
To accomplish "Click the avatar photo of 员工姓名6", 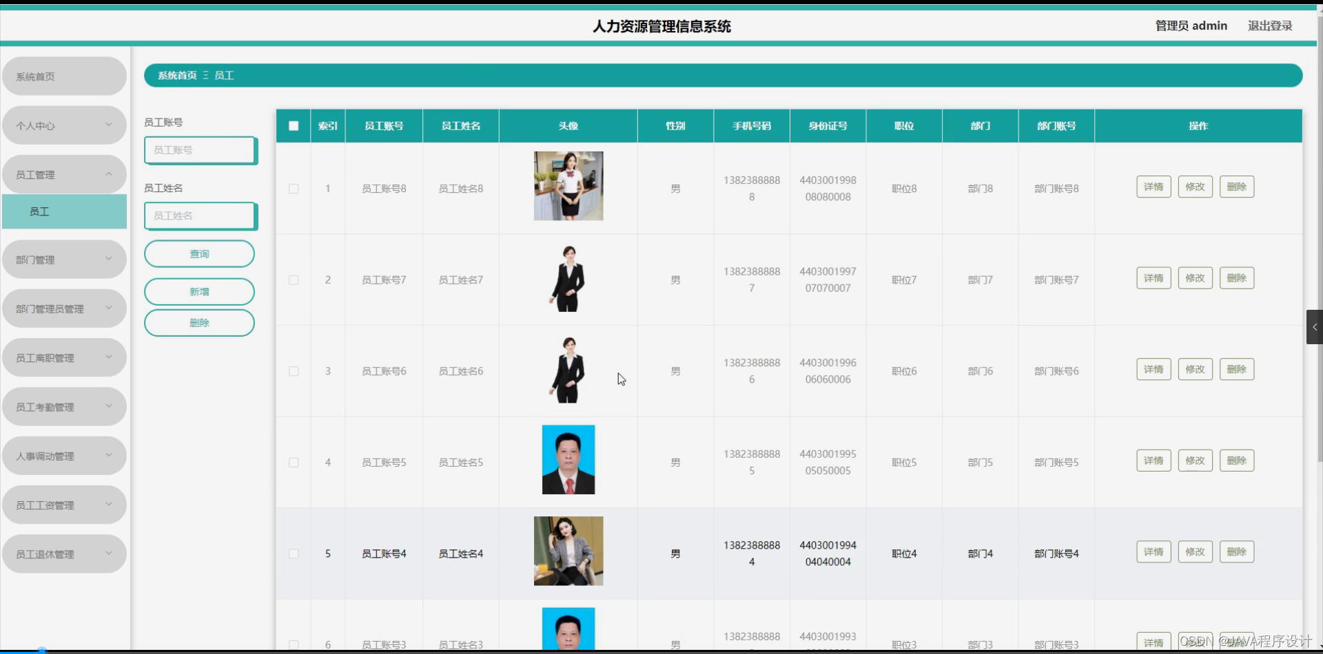I will pyautogui.click(x=568, y=370).
